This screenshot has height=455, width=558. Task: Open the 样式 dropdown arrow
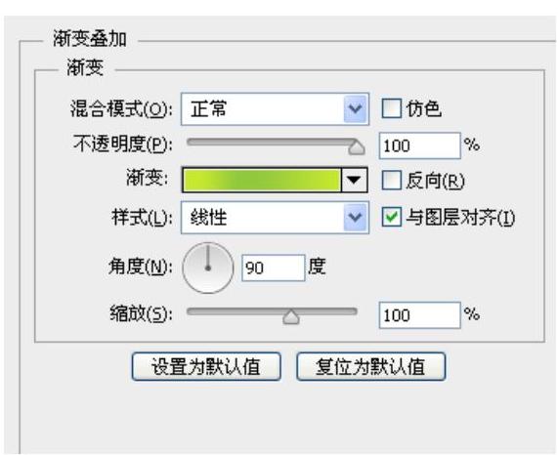tap(356, 217)
